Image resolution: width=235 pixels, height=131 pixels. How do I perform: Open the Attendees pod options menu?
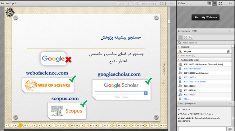(x=230, y=31)
